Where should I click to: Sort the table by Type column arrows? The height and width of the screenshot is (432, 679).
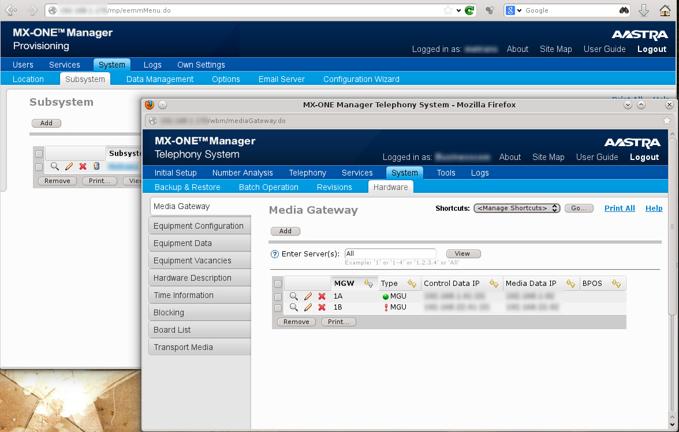[412, 284]
